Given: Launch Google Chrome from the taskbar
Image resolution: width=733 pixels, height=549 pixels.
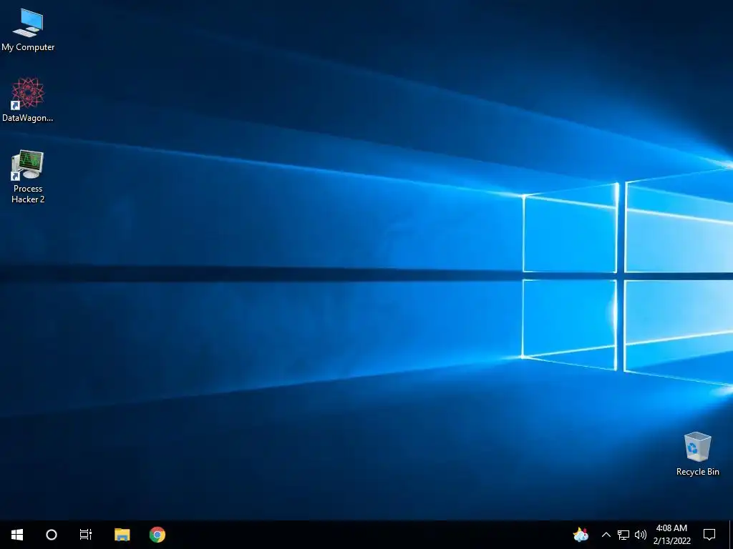Looking at the screenshot, I should click(x=157, y=535).
